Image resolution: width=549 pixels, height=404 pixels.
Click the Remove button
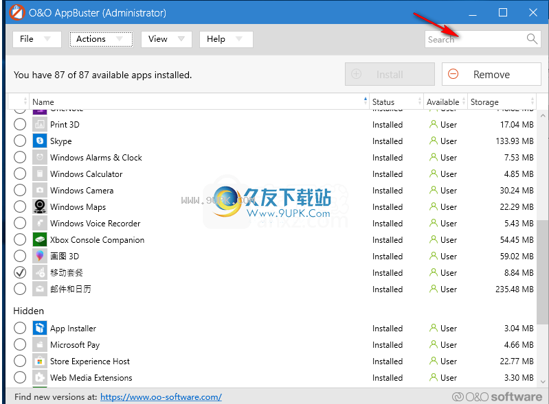click(x=491, y=74)
